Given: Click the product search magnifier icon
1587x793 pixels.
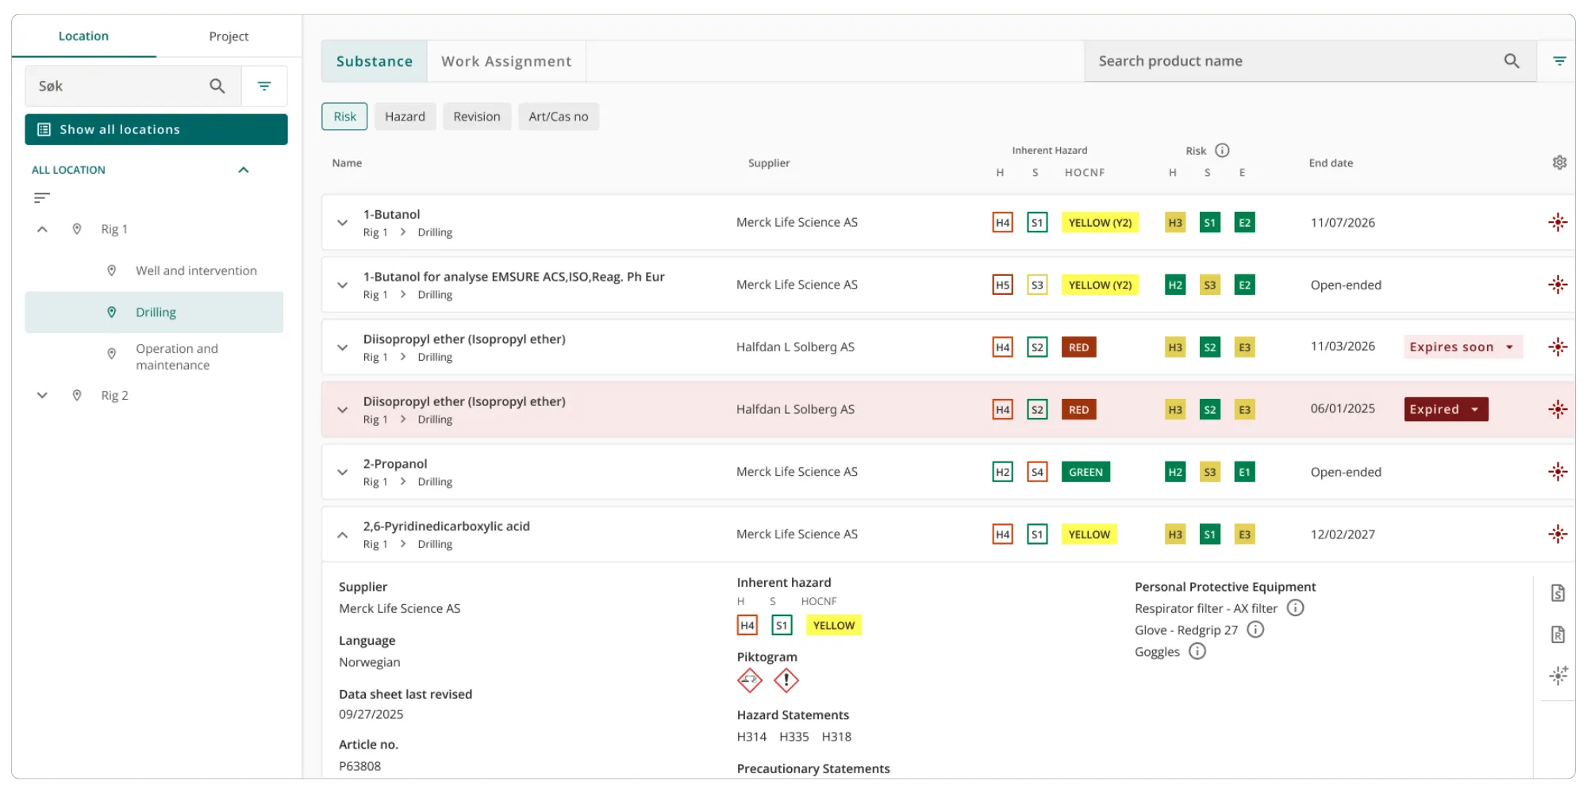Looking at the screenshot, I should 1511,61.
